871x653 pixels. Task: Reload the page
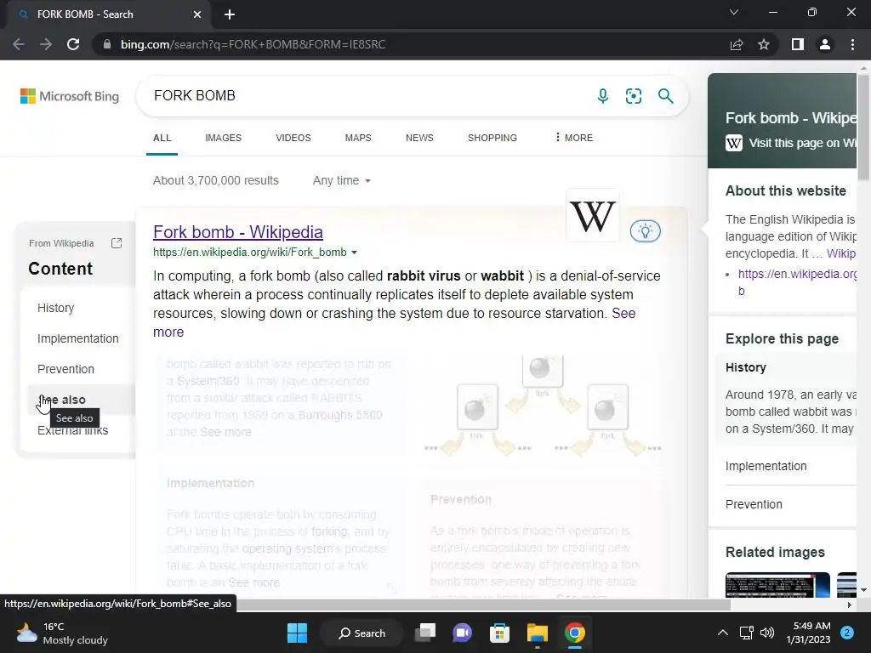click(x=73, y=44)
